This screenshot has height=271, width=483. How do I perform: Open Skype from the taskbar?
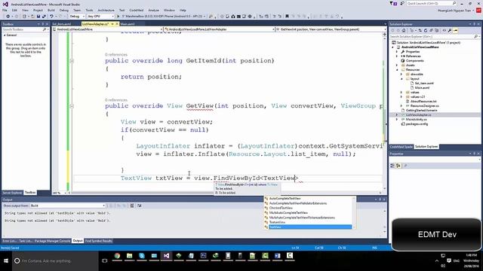click(142, 256)
